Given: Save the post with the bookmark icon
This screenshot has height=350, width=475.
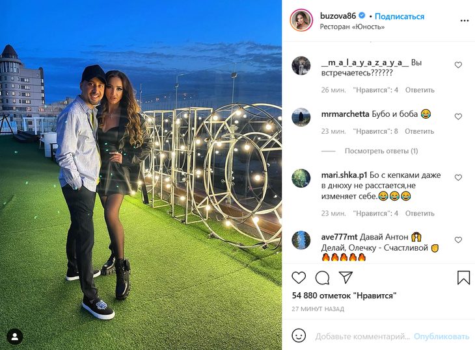Looking at the screenshot, I should coord(463,277).
